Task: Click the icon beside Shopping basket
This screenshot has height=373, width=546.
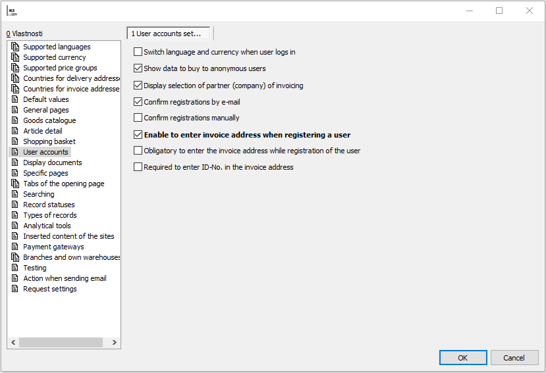Action: pos(15,141)
